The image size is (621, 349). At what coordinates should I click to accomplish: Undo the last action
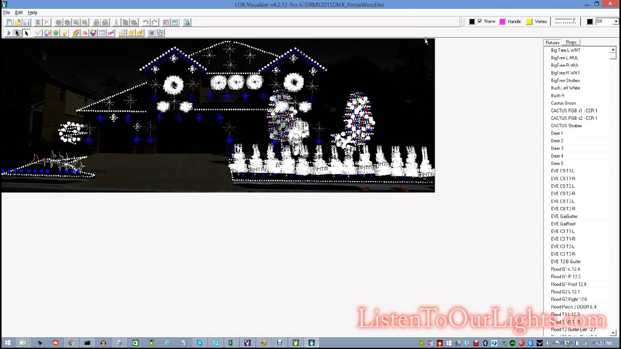point(146,22)
